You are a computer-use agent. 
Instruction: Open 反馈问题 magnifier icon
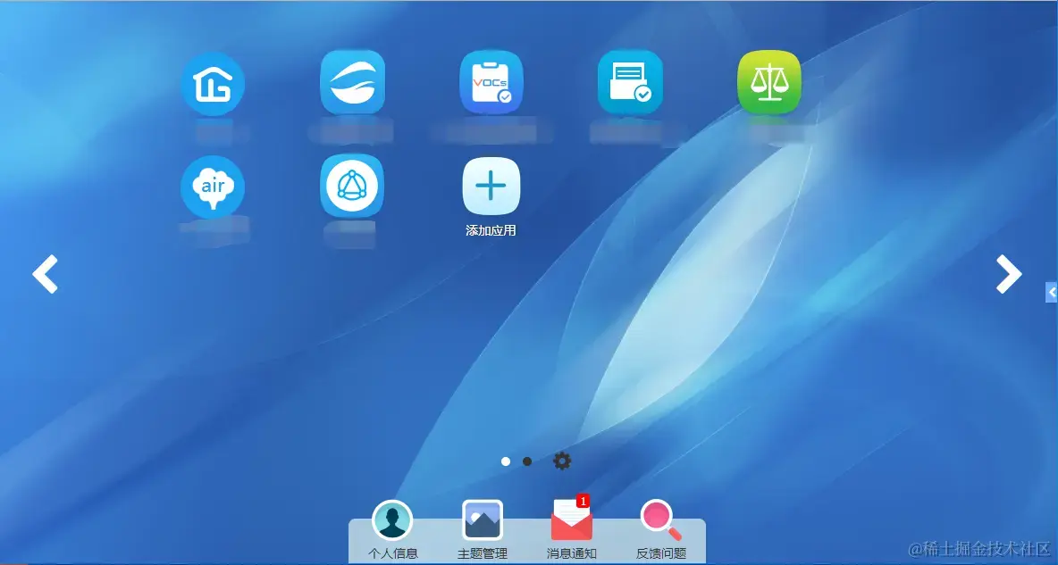point(661,520)
